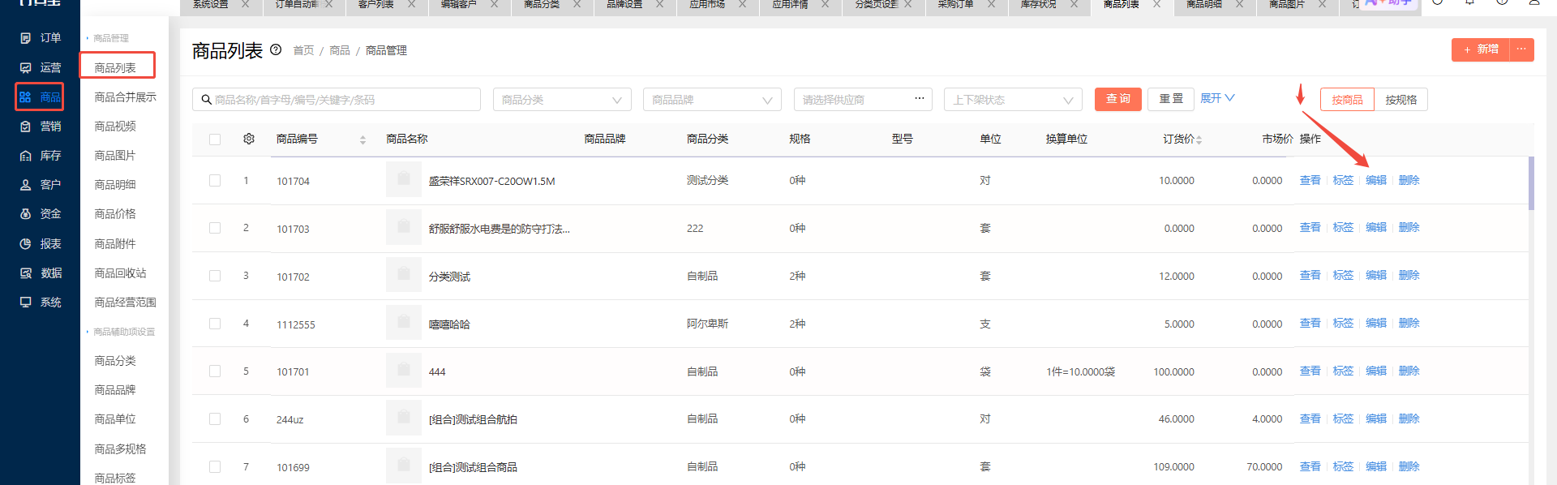1557x485 pixels.
Task: Switch to the 编辑客户 tab
Action: [x=459, y=4]
